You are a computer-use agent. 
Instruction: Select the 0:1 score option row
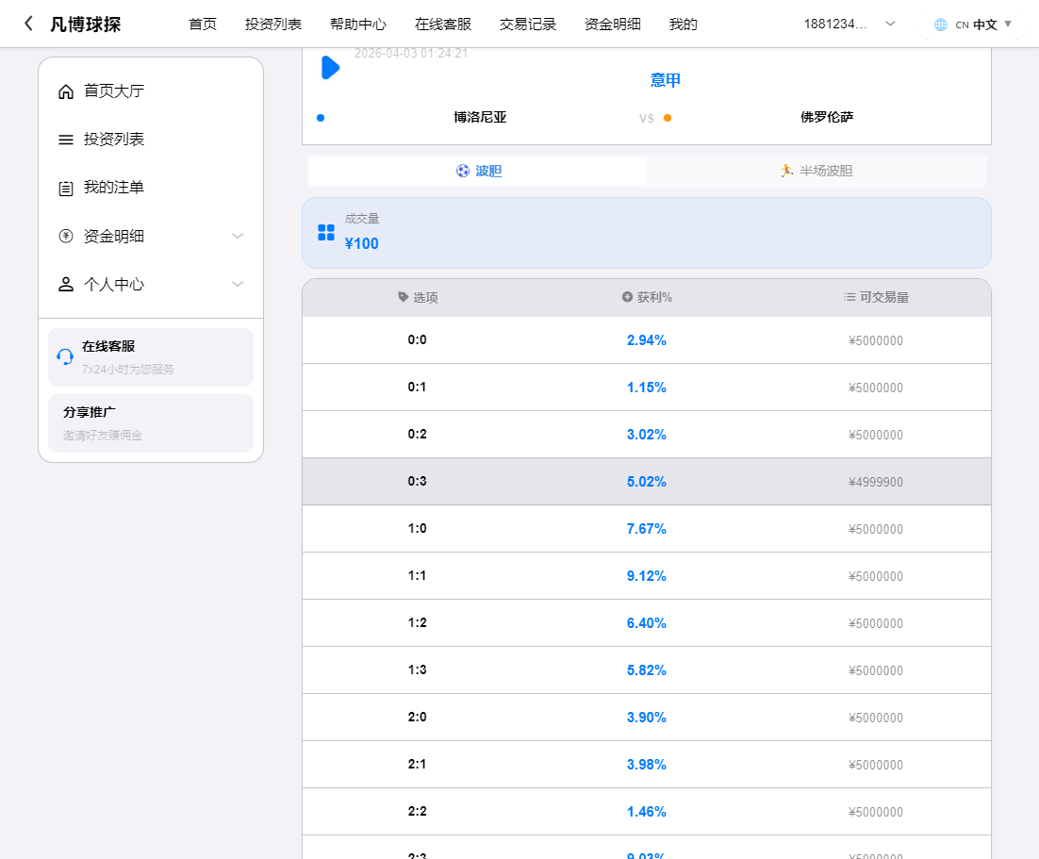coord(647,388)
